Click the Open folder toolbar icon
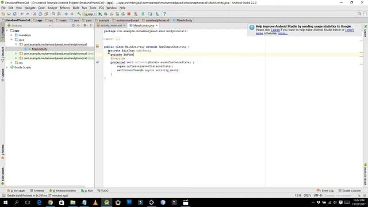Viewport: 368px width, 207px height. coord(3,14)
